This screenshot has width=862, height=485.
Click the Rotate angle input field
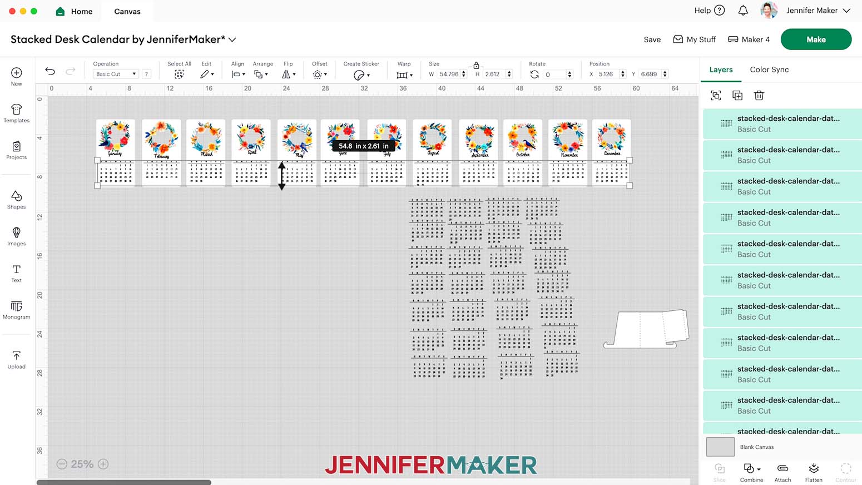tap(554, 74)
